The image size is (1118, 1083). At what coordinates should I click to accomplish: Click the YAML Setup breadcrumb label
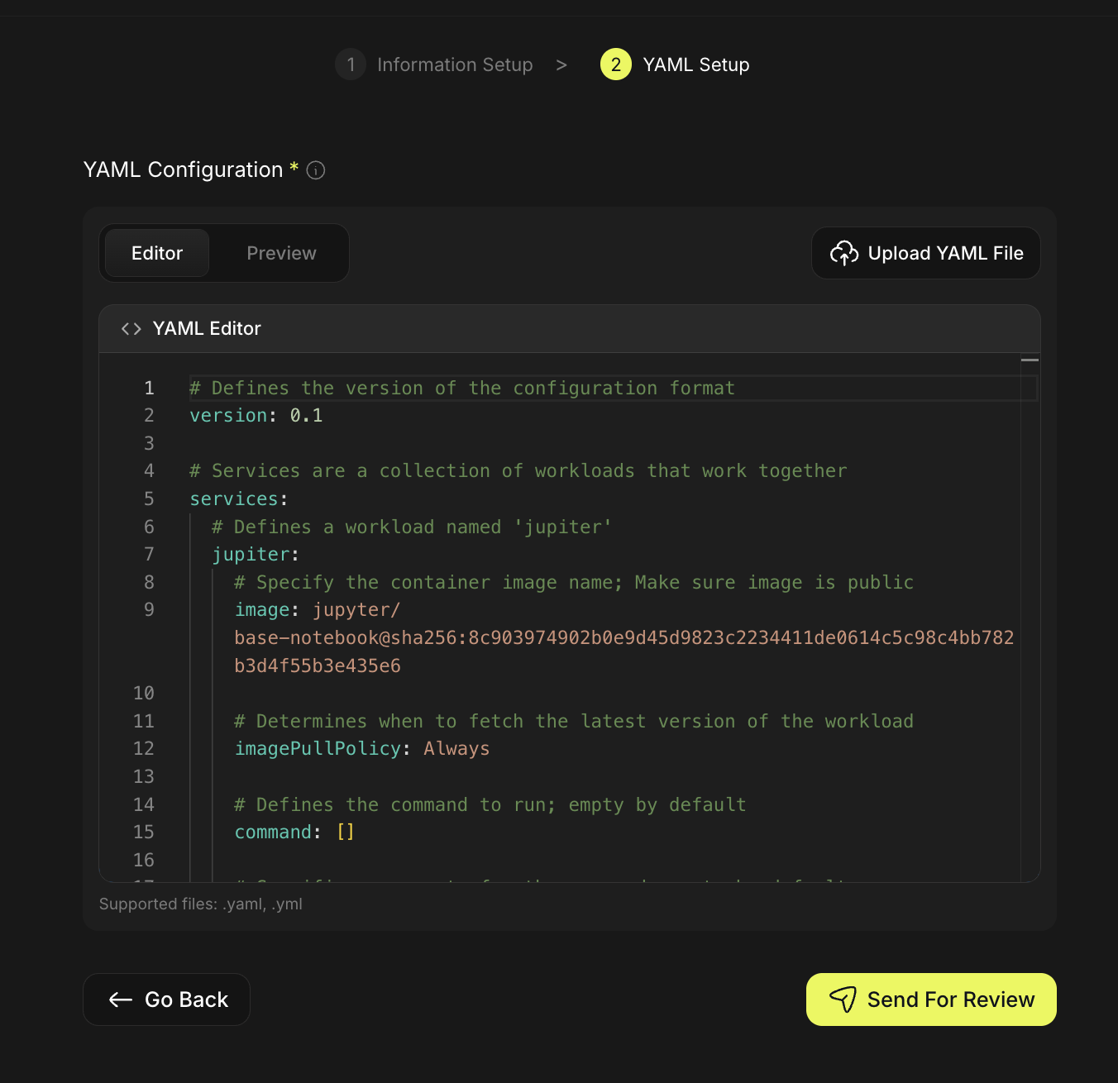pyautogui.click(x=695, y=64)
